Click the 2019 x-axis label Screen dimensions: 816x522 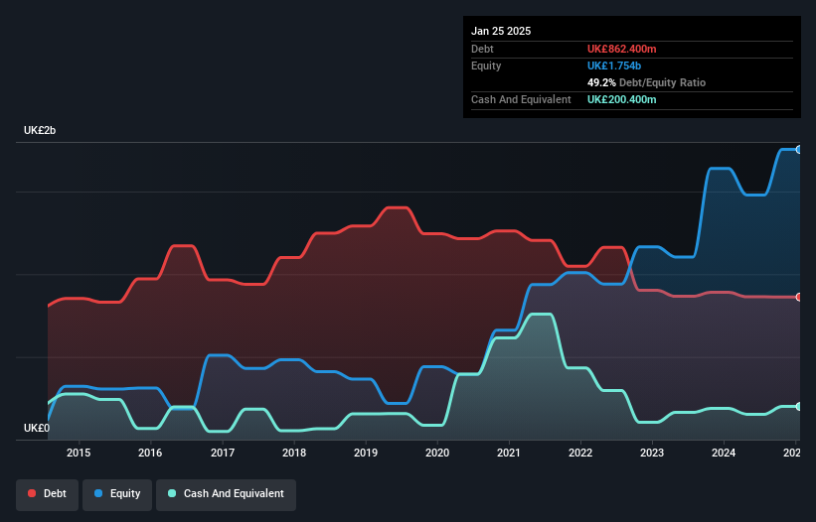point(366,453)
